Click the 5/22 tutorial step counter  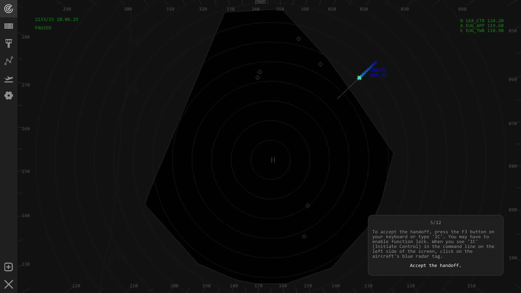436,223
